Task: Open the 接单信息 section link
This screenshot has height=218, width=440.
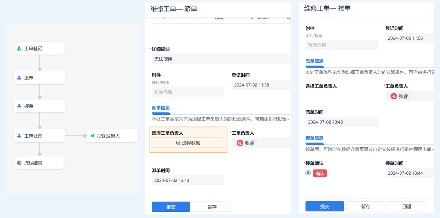Action: [x=315, y=138]
